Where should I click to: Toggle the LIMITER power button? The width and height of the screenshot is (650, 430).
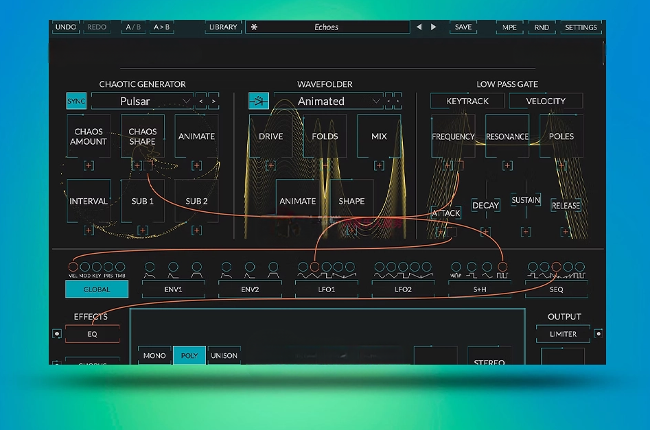(x=599, y=333)
